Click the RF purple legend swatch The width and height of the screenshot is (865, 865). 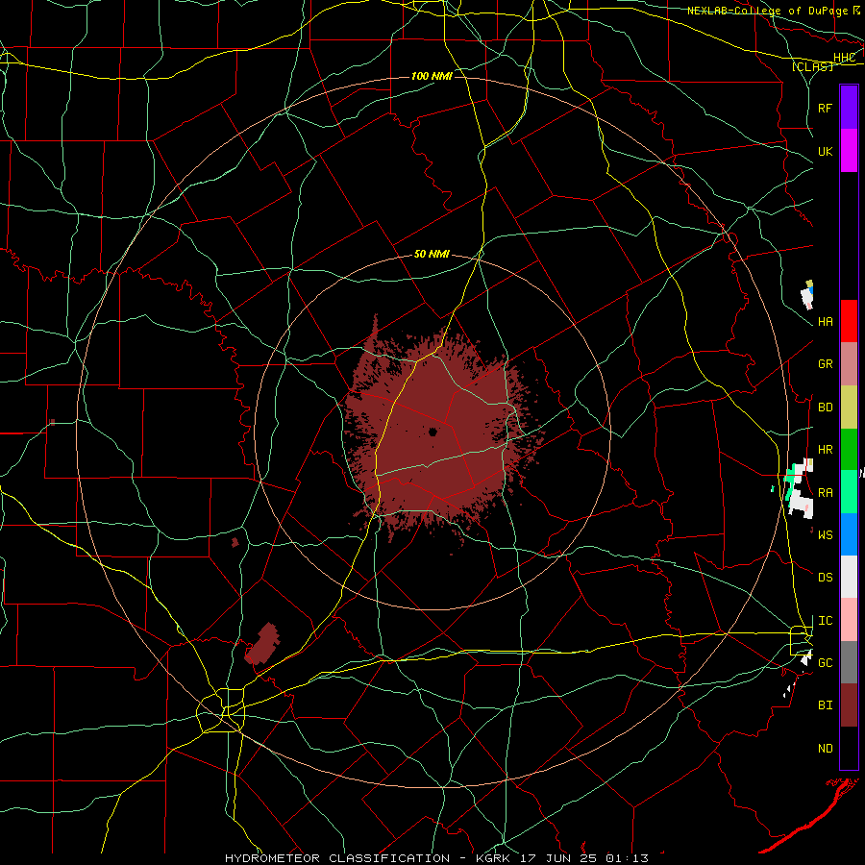click(x=849, y=108)
